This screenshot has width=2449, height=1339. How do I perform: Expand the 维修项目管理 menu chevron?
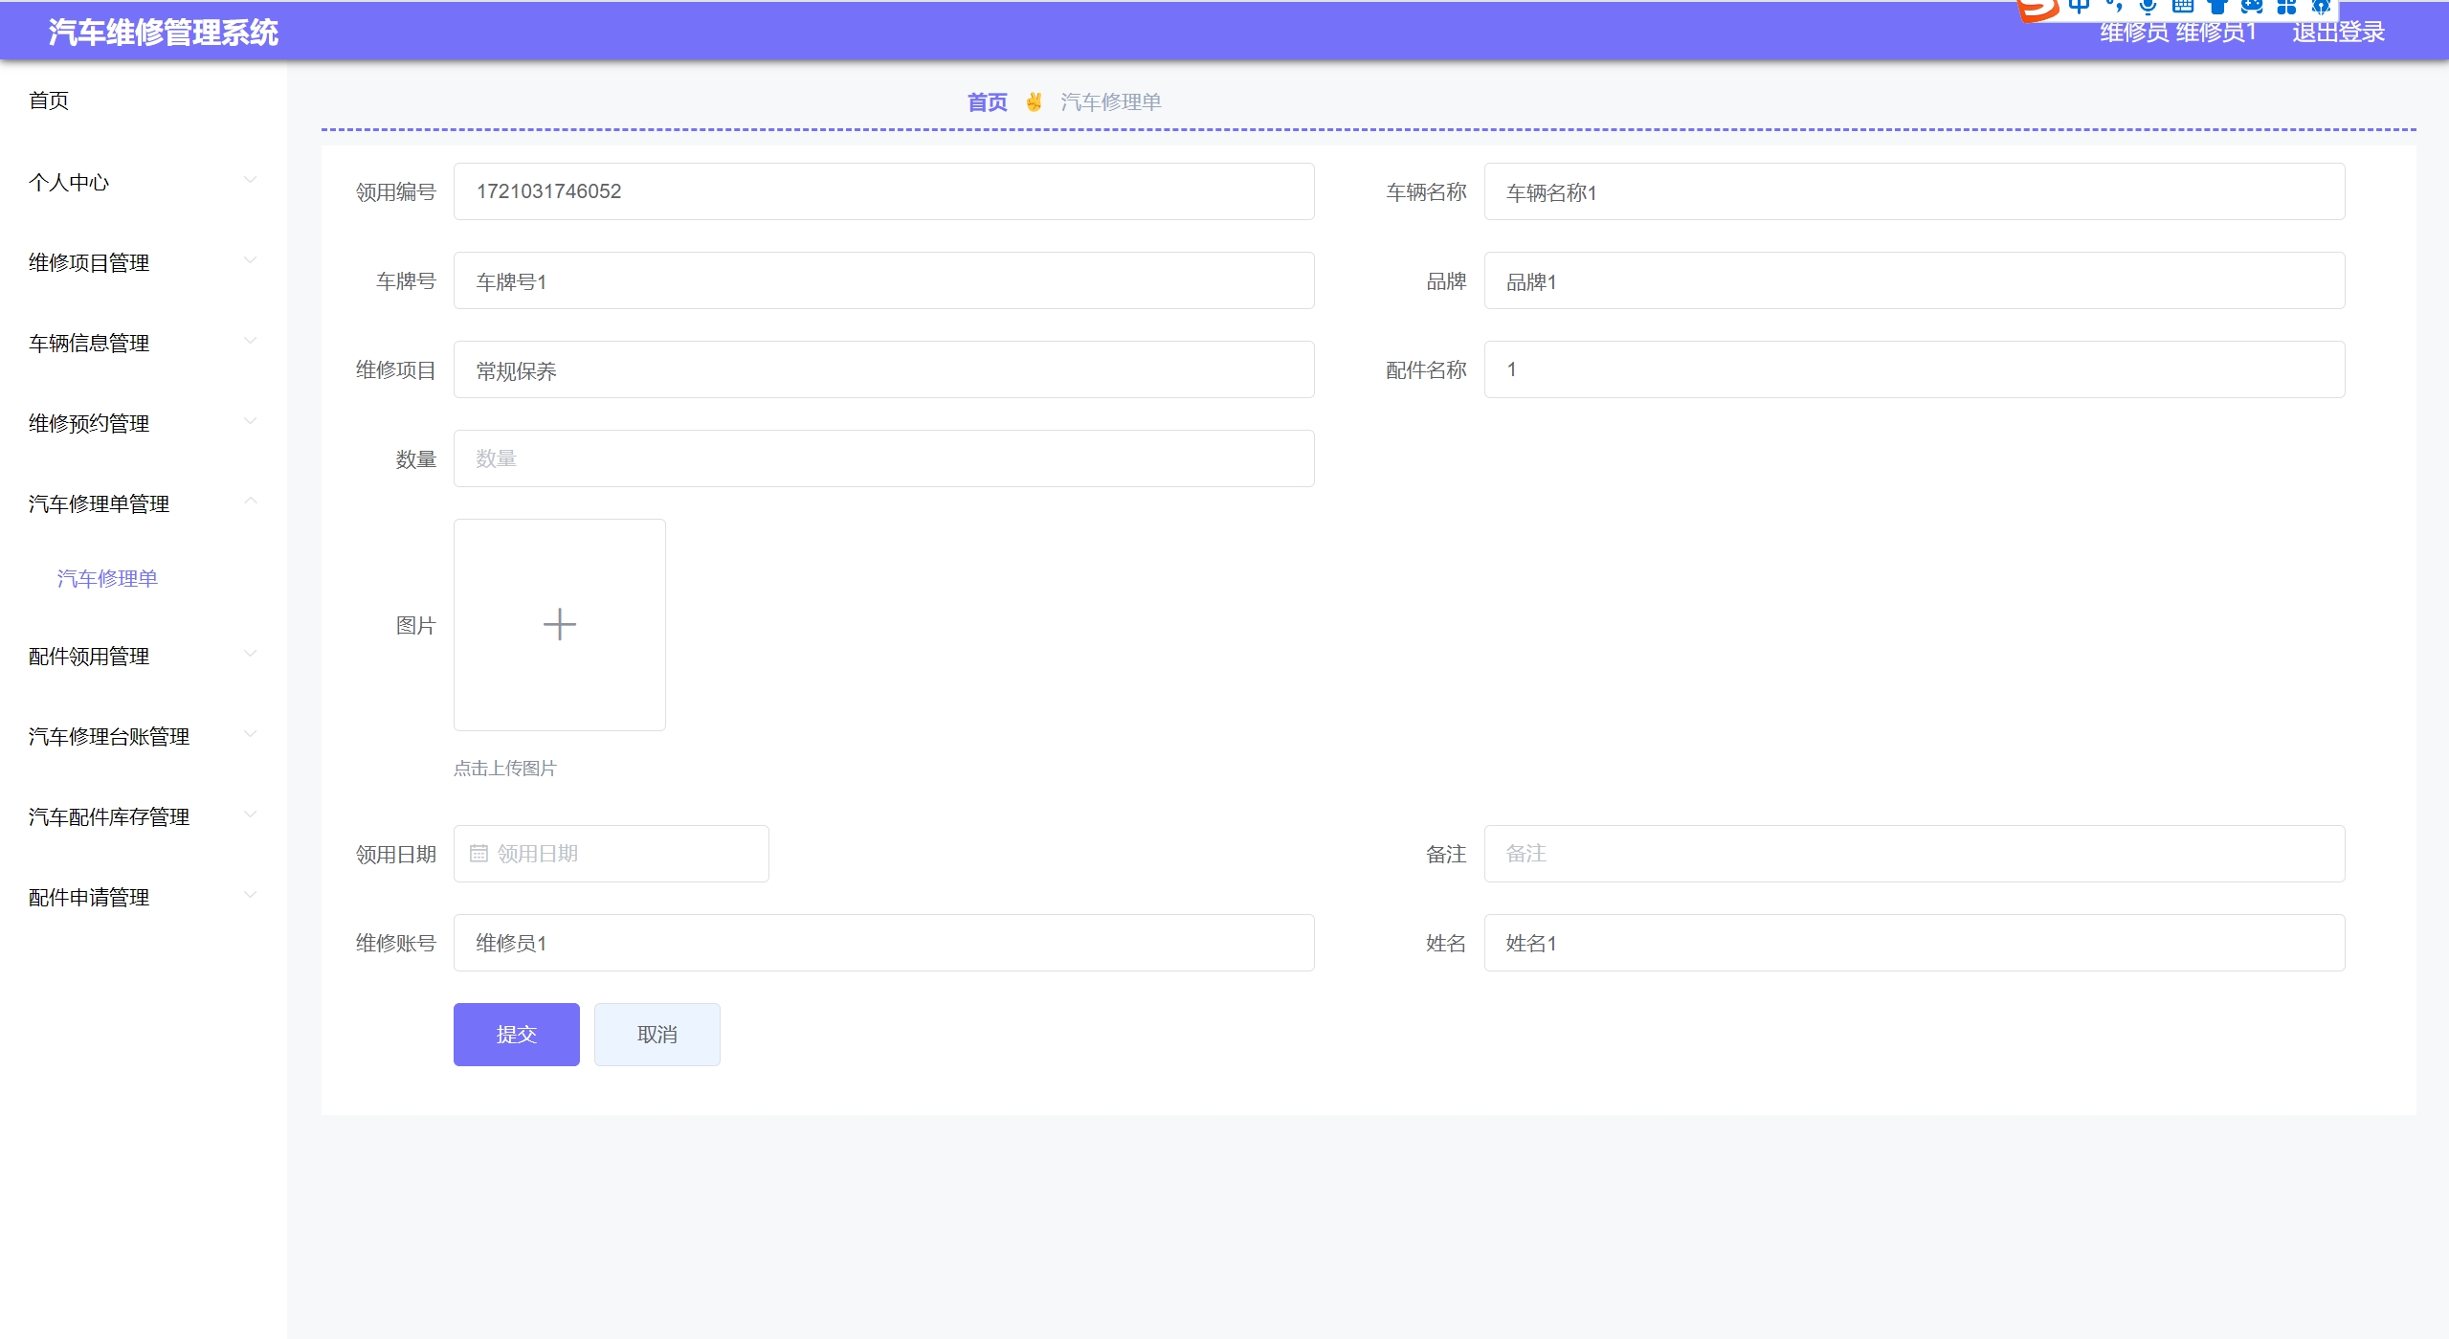[250, 260]
